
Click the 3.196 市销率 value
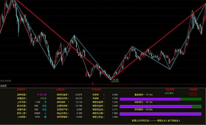pyautogui.click(x=115, y=98)
